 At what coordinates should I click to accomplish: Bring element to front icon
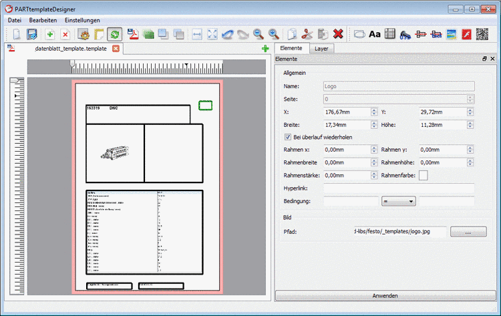click(163, 34)
